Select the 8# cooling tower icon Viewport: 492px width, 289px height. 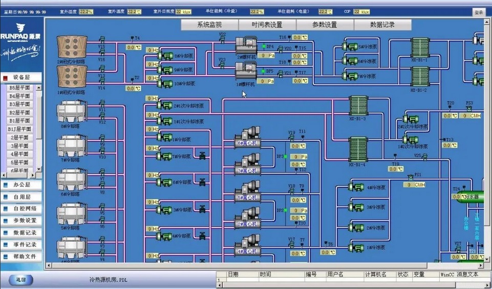pyautogui.click(x=70, y=111)
